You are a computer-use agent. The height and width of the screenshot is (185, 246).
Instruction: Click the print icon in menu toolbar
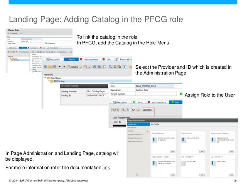click(x=115, y=67)
